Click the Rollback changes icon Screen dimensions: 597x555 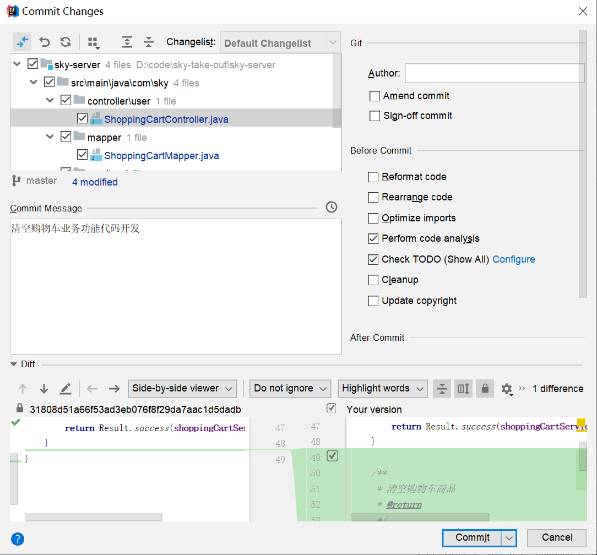[x=45, y=42]
